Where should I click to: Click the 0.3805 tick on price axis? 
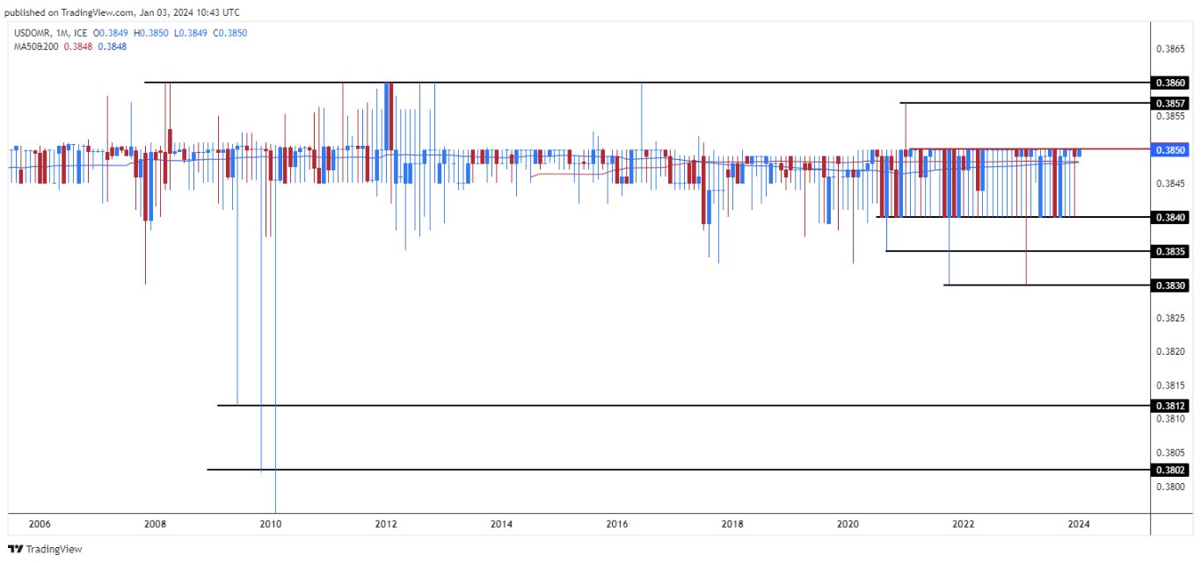1172,452
